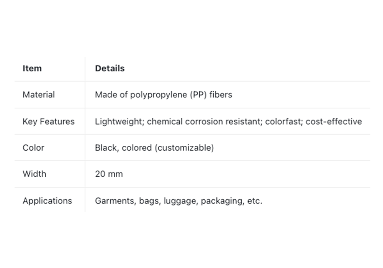The height and width of the screenshot is (268, 383).
Task: Select the Key Features row label
Action: (x=49, y=122)
